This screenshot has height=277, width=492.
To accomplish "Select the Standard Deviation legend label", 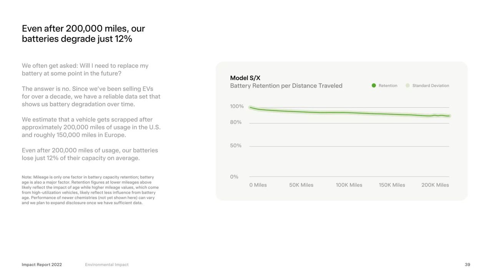I will [430, 85].
